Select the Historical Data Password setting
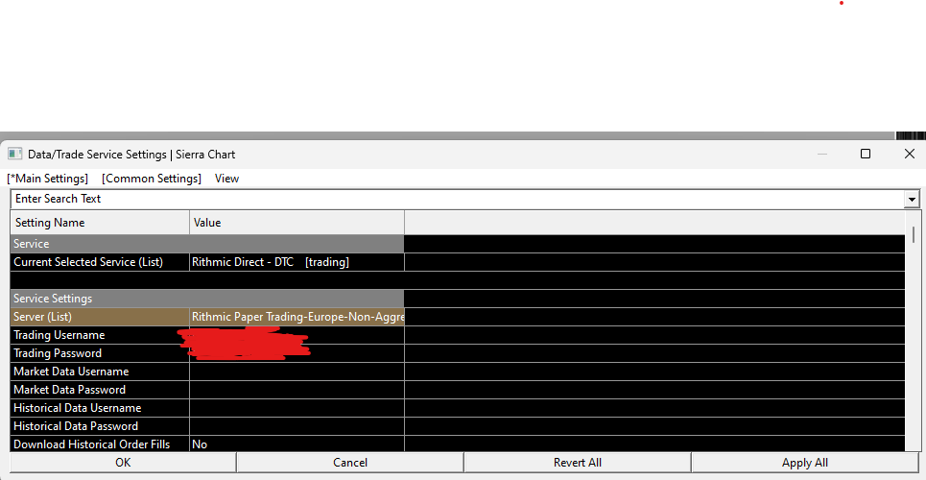 pos(101,427)
